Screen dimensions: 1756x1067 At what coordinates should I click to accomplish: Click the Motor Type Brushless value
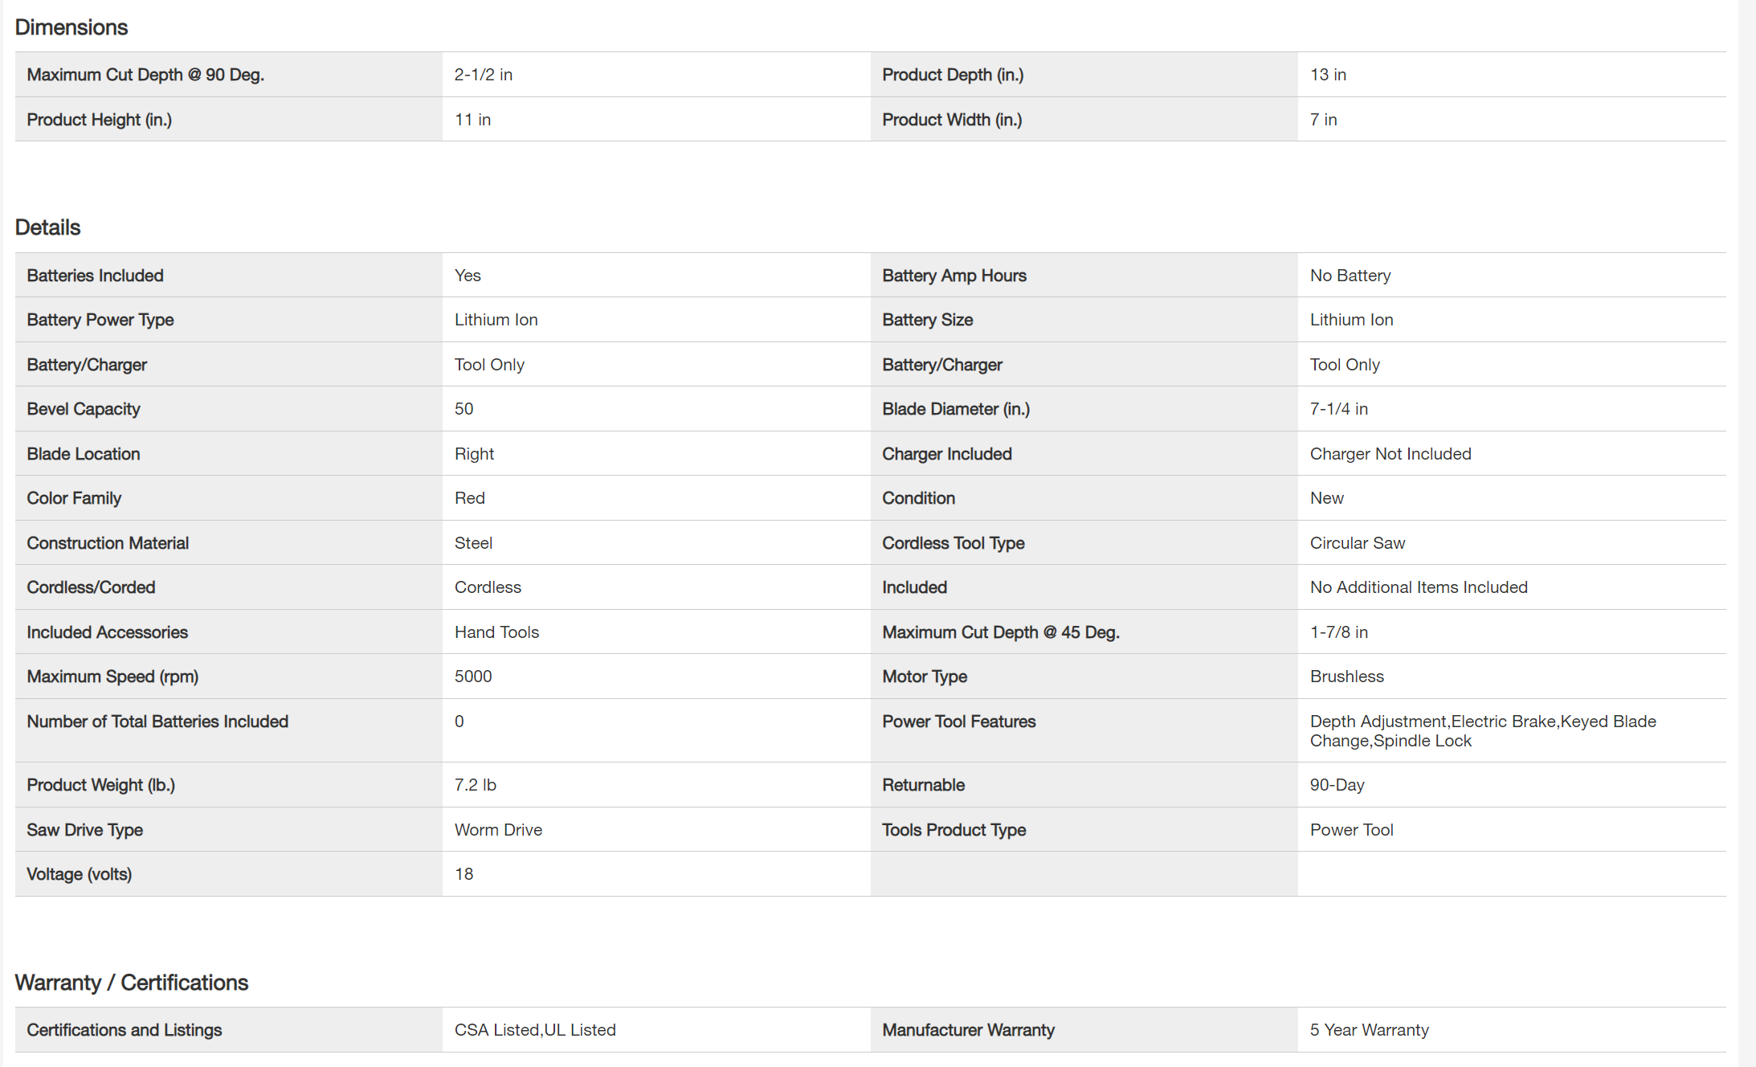[1346, 677]
